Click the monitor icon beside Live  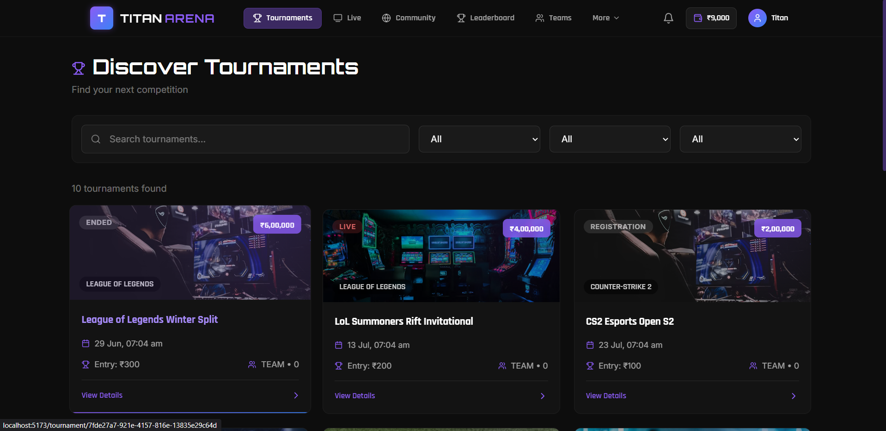tap(338, 18)
